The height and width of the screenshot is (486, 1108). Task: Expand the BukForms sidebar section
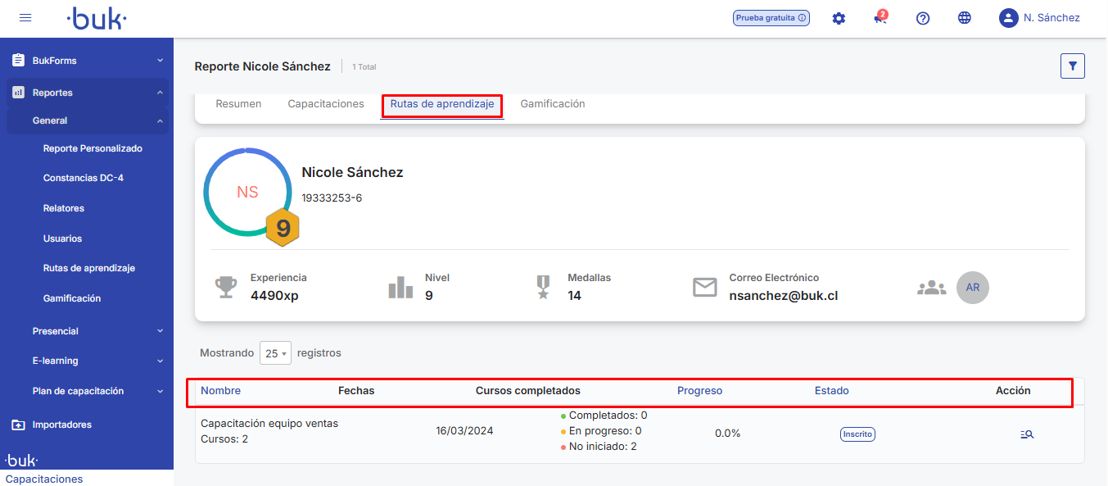tap(87, 61)
